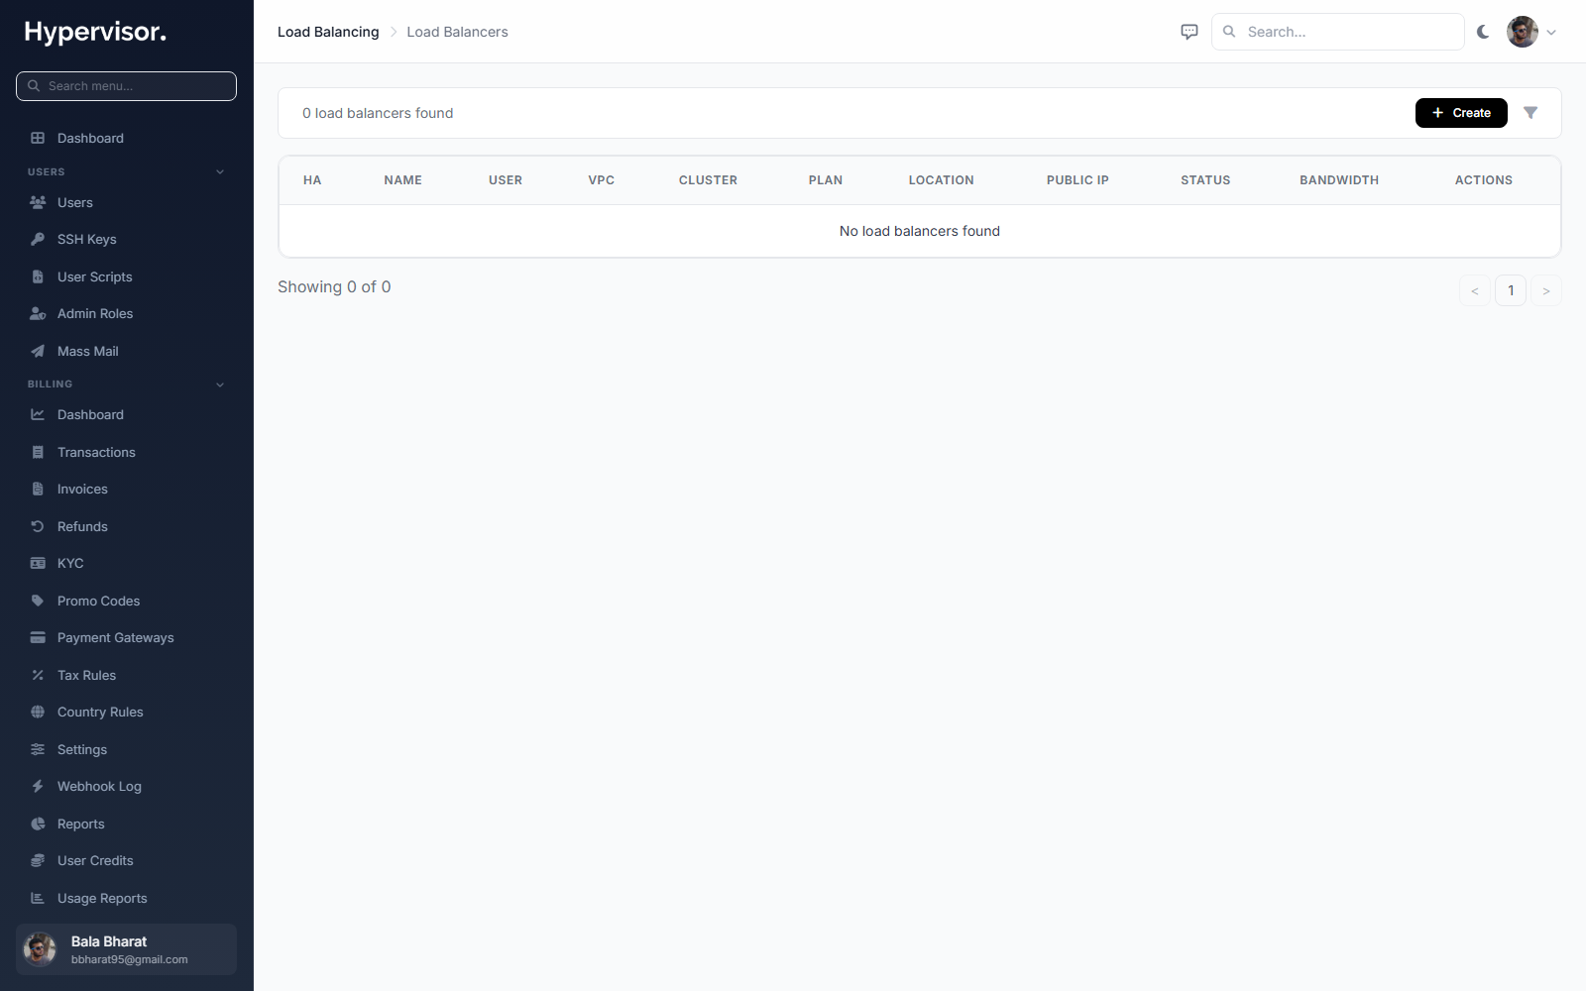Screen dimensions: 1586x991
Task: Click the "No load balancers found" message
Action: coord(920,231)
